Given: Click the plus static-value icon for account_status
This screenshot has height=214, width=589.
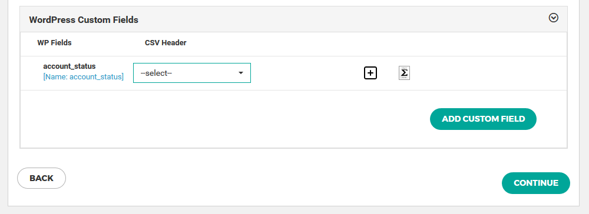Looking at the screenshot, I should 370,73.
